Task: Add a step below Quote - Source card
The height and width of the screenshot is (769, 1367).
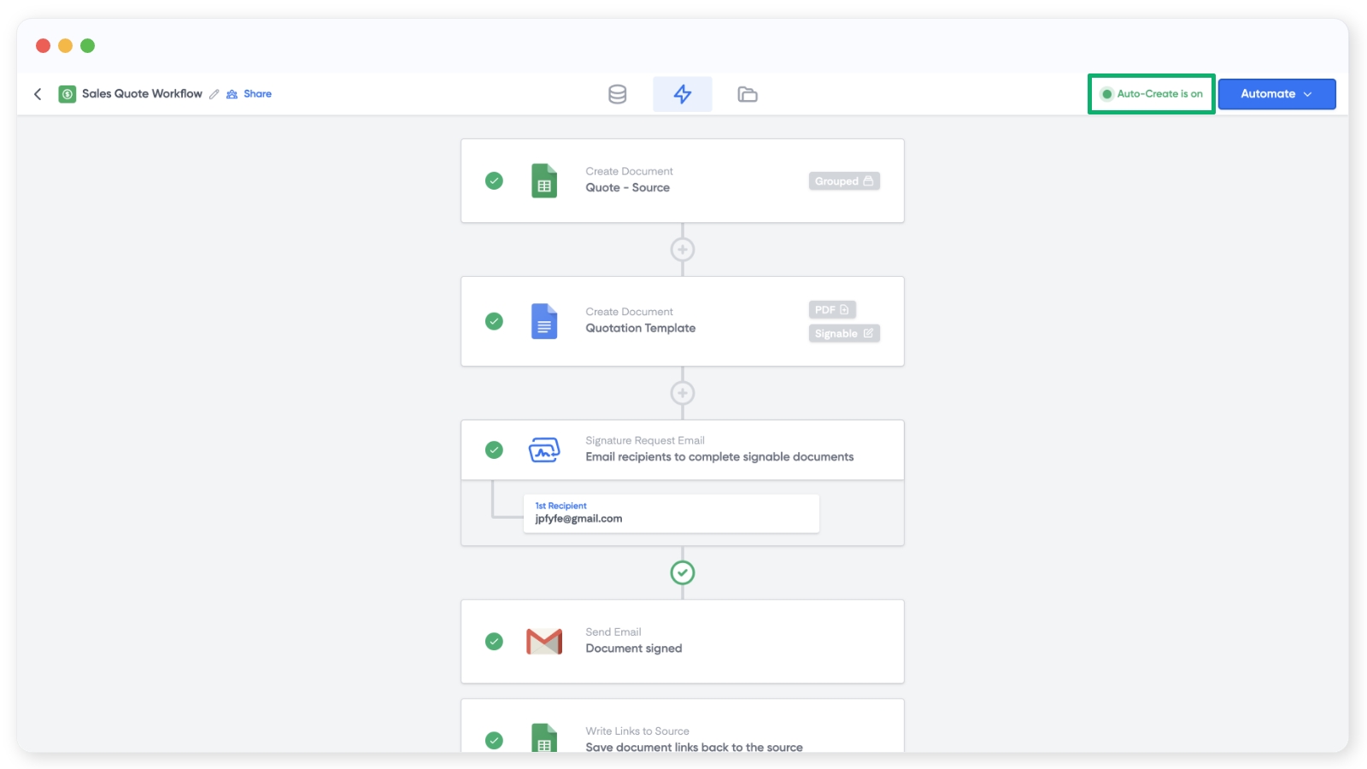Action: 682,249
